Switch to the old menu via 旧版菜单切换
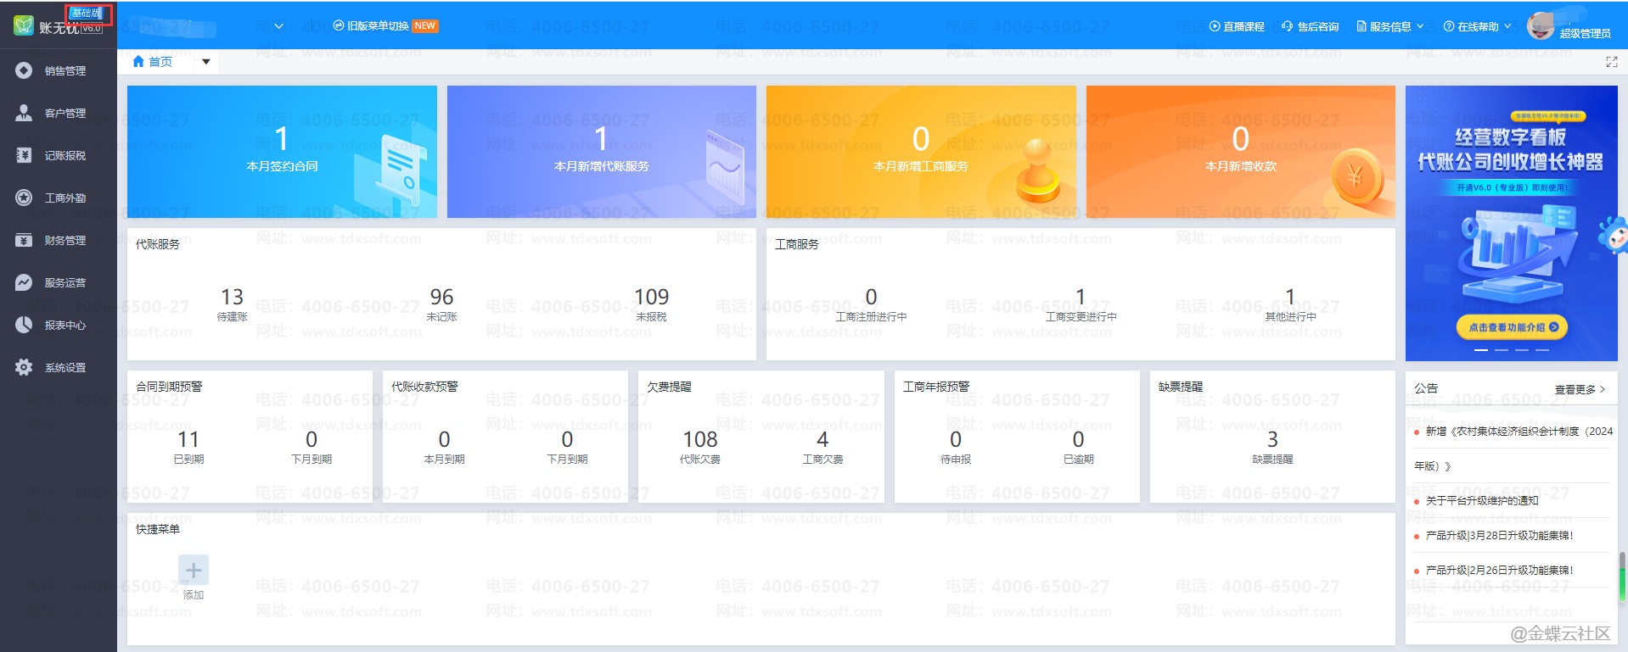 [x=377, y=26]
